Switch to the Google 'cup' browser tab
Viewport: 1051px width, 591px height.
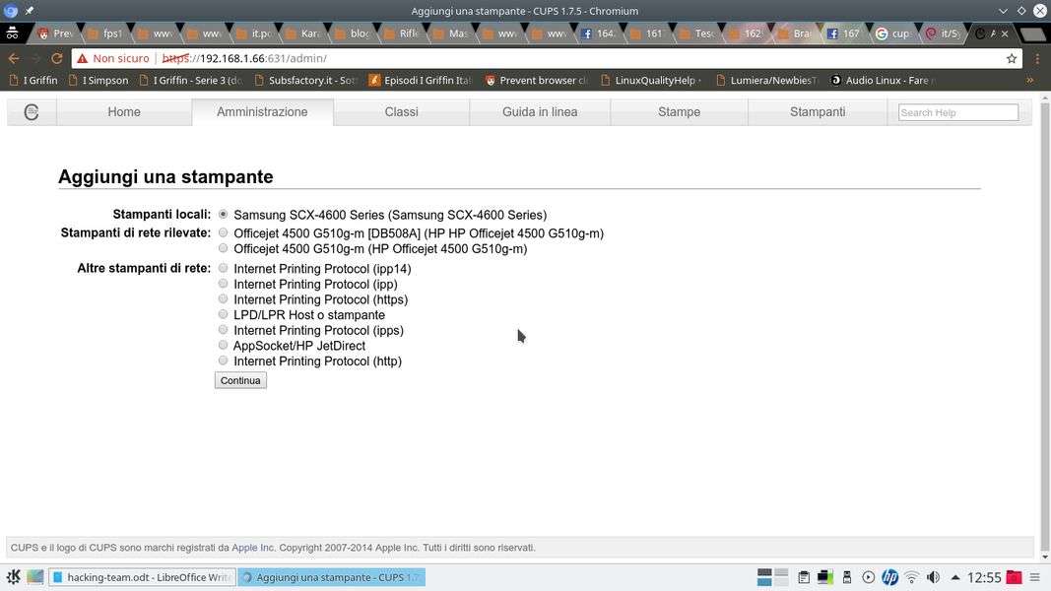pos(892,33)
